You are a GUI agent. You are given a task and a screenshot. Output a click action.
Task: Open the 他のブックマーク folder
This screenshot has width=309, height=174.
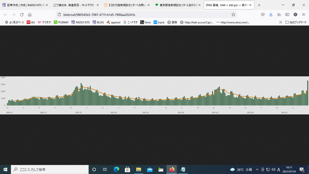[x=295, y=22]
